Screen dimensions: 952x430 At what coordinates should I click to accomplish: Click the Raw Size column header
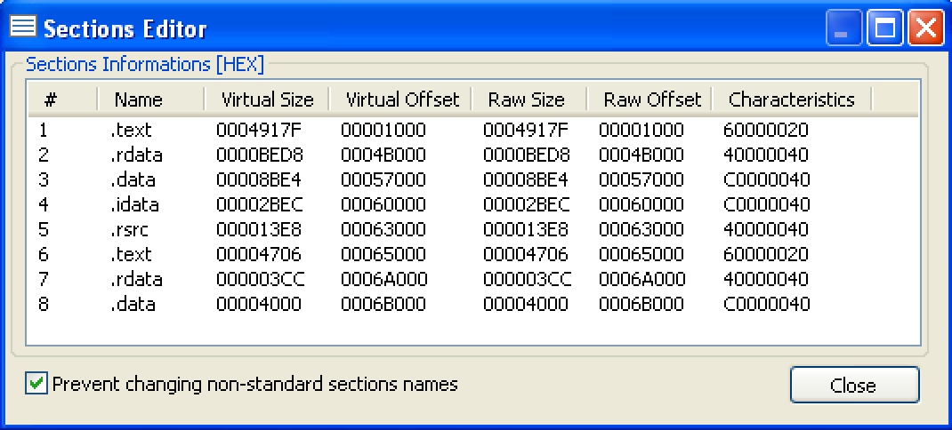(528, 100)
